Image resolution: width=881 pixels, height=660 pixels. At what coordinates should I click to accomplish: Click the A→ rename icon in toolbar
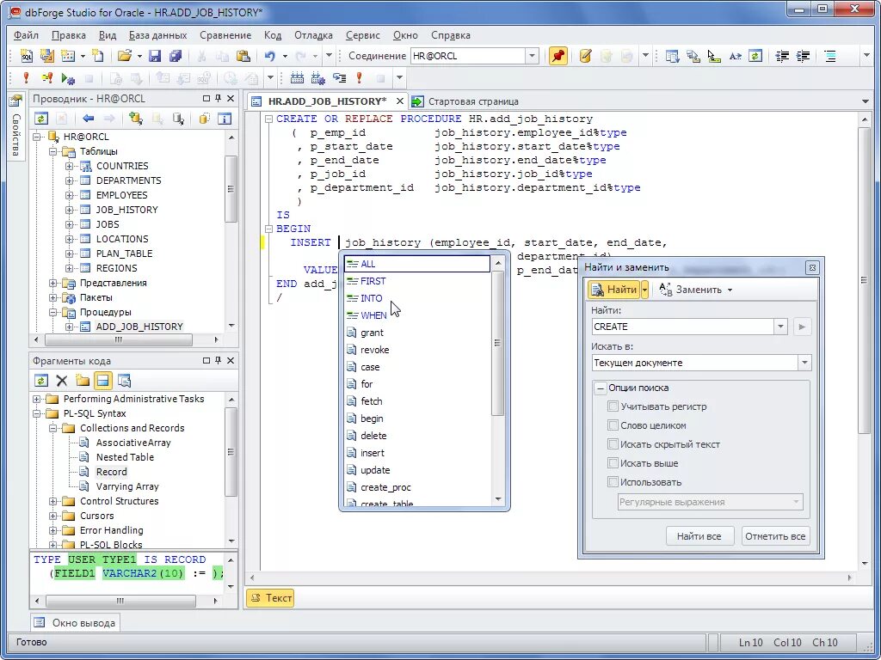pyautogui.click(x=735, y=56)
